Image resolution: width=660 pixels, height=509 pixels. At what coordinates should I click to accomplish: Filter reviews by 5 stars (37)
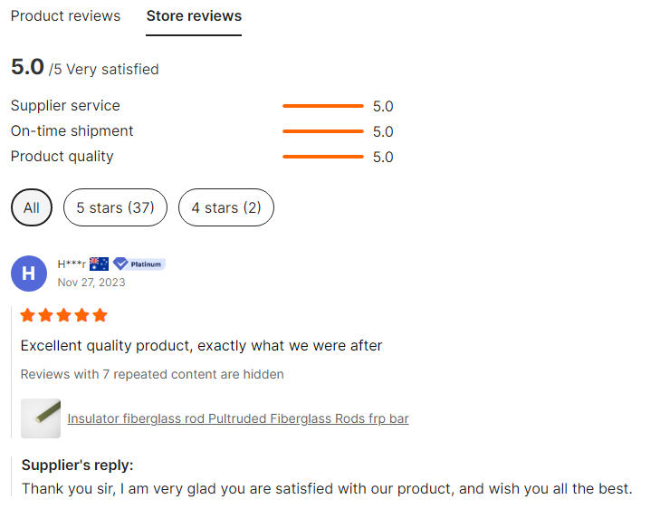click(115, 207)
